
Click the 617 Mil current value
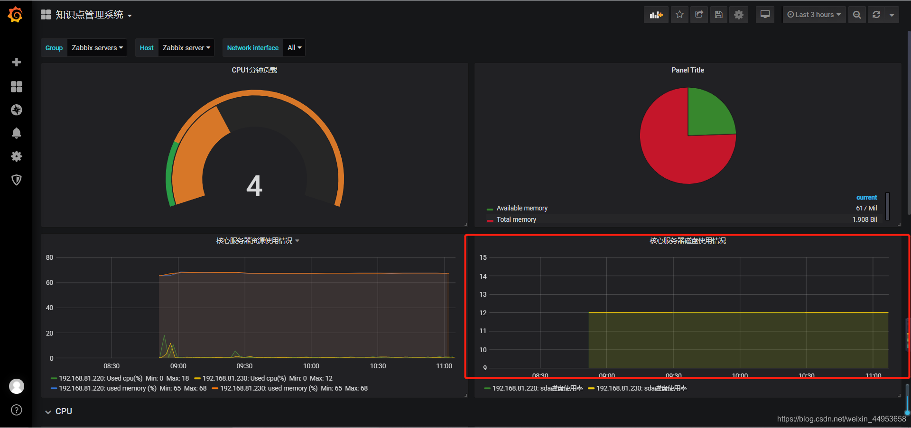[866, 208]
